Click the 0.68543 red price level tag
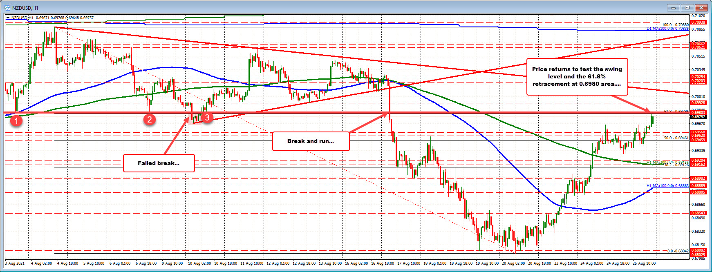 pos(698,213)
